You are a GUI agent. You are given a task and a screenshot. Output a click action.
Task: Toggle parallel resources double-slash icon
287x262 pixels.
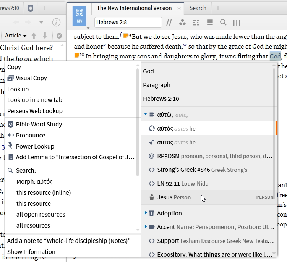click(169, 23)
